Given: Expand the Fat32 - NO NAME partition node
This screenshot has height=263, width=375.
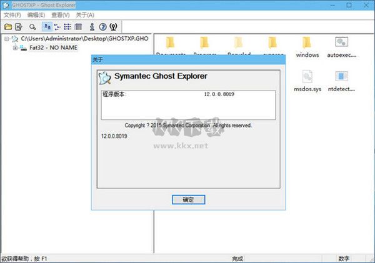Looking at the screenshot, I should 15,48.
